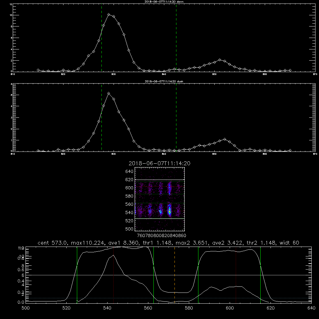Viewport: 319px width, 319px height.
Task: Click y-axis label 600 beside spectral image
Action: click(129, 188)
